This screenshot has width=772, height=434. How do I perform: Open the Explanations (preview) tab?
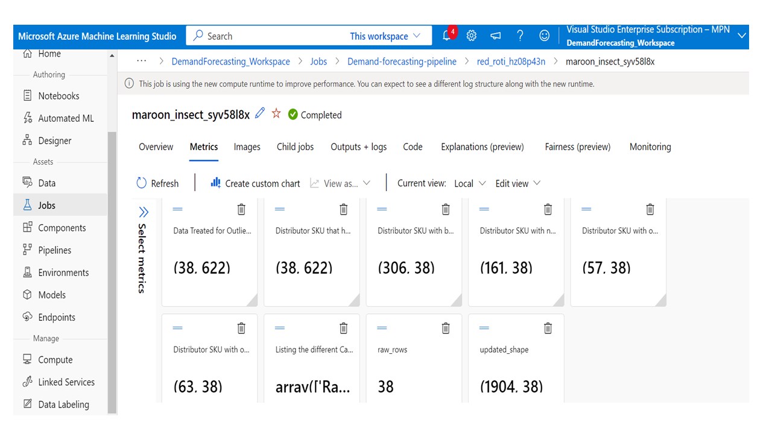click(x=482, y=146)
